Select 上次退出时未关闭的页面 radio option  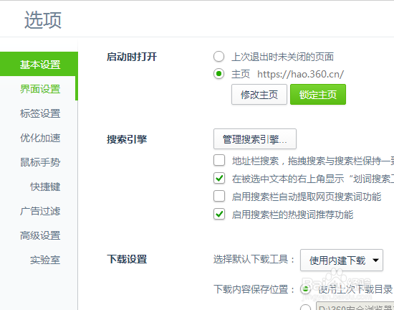point(218,57)
